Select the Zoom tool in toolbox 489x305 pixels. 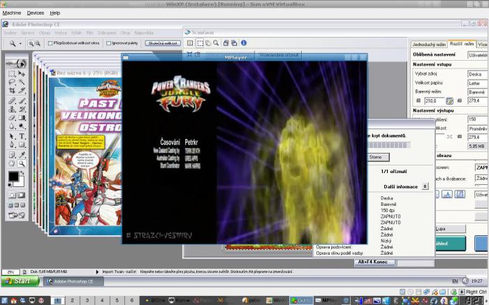(x=22, y=163)
